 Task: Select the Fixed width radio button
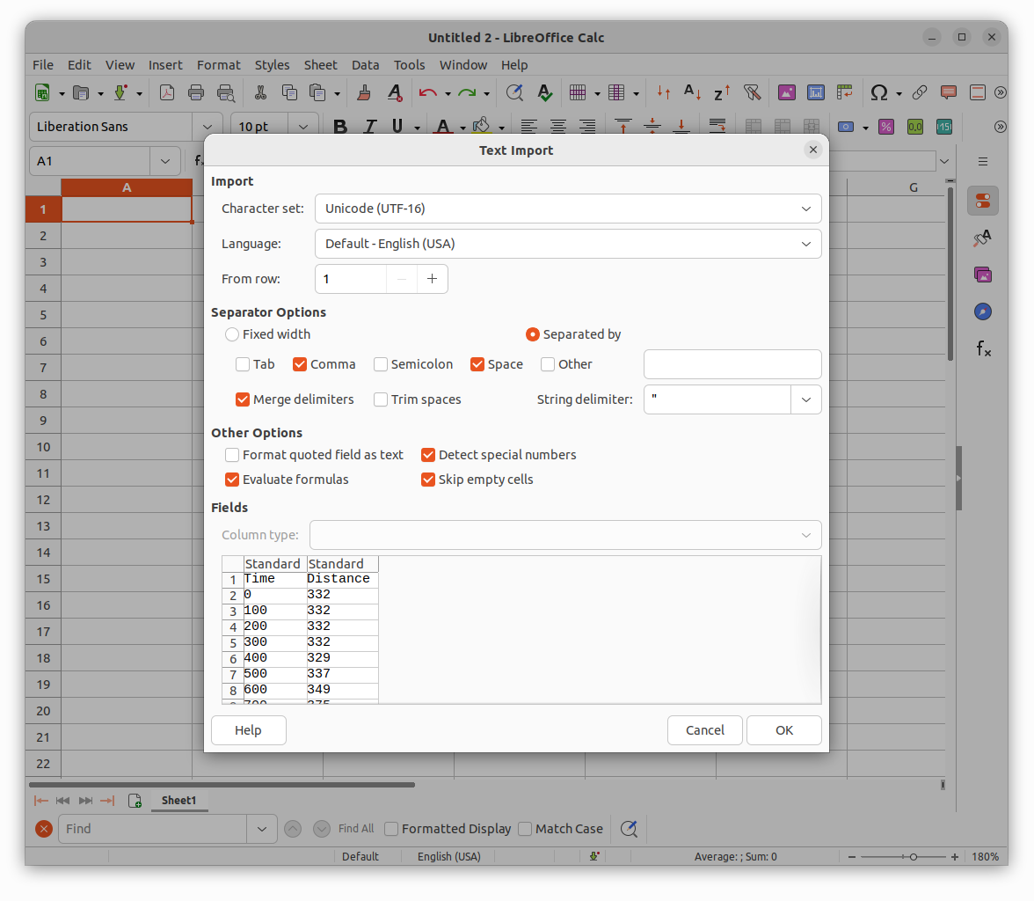pos(232,334)
